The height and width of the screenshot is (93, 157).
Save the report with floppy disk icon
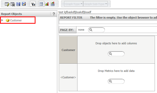(18, 4)
